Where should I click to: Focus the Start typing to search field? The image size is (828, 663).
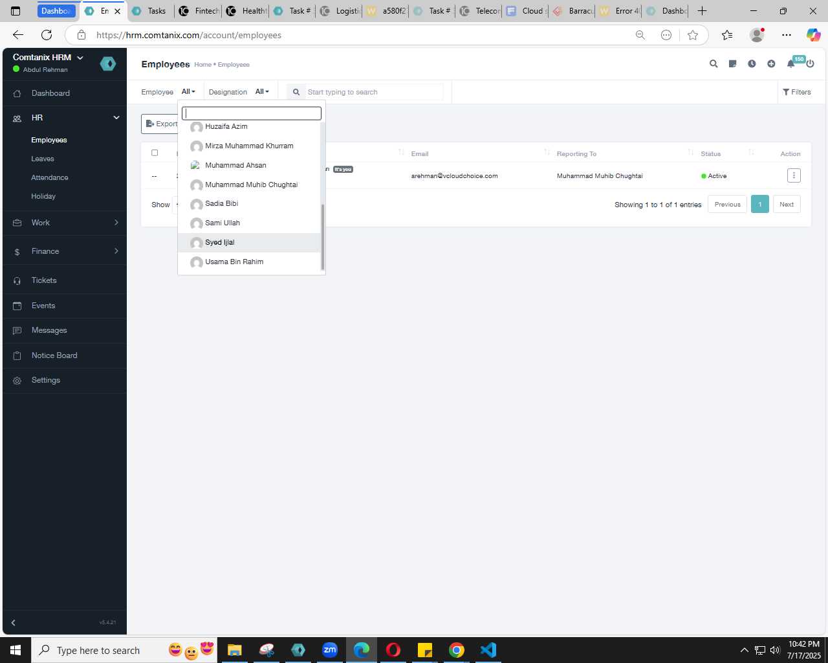[x=375, y=92]
